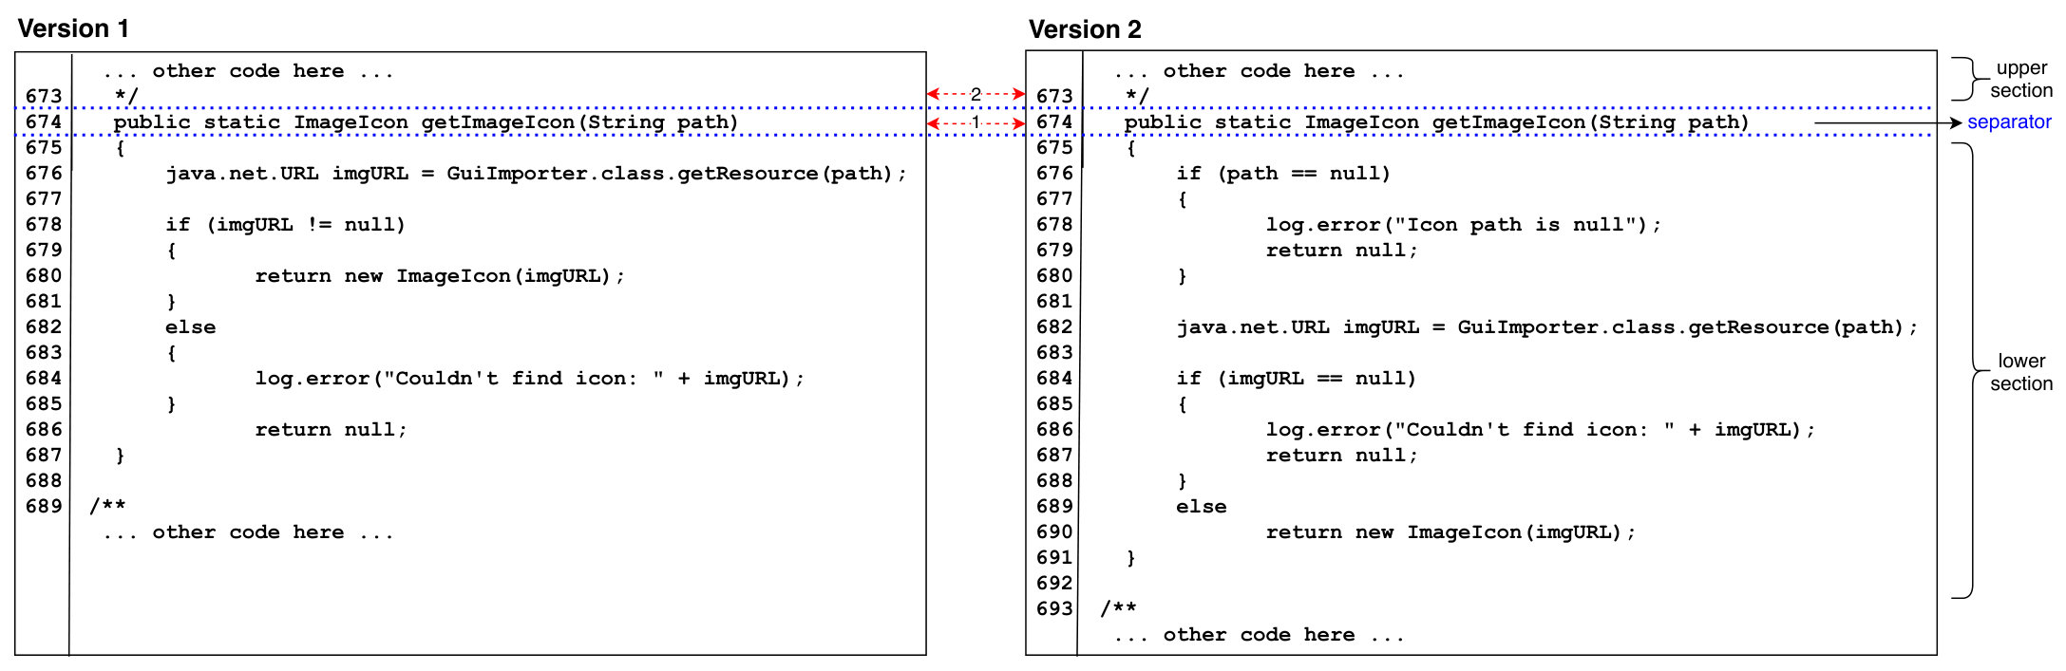
Task: Click the "lower section" label
Action: [2021, 372]
